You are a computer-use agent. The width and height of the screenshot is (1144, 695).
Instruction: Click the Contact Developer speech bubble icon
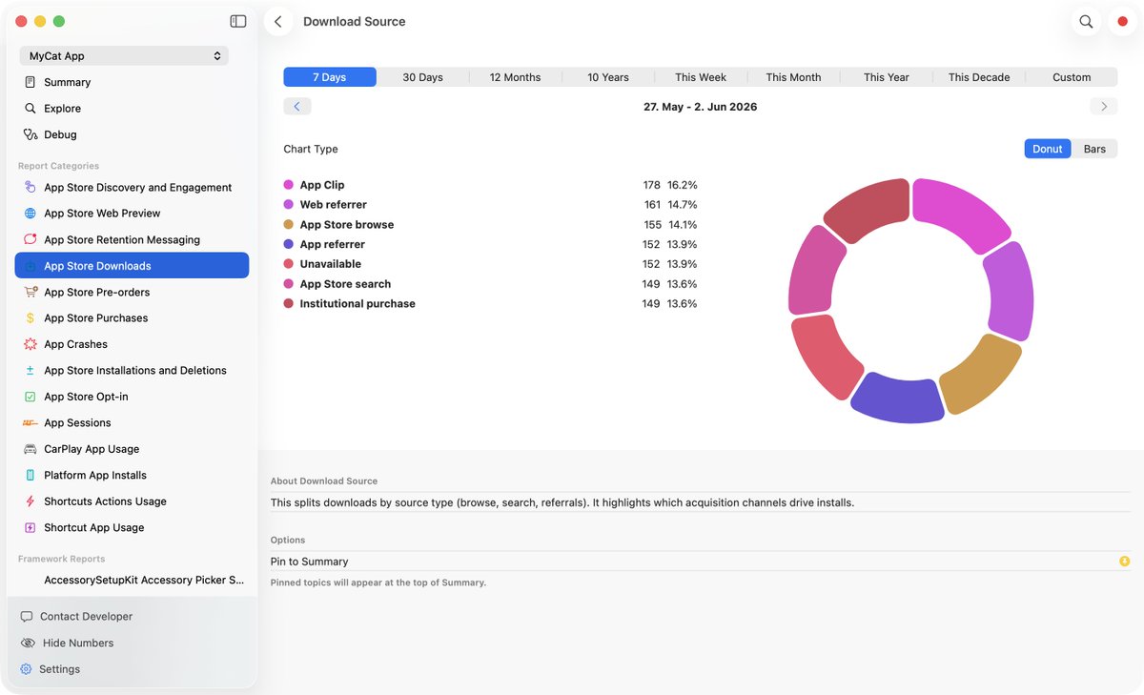[27, 617]
